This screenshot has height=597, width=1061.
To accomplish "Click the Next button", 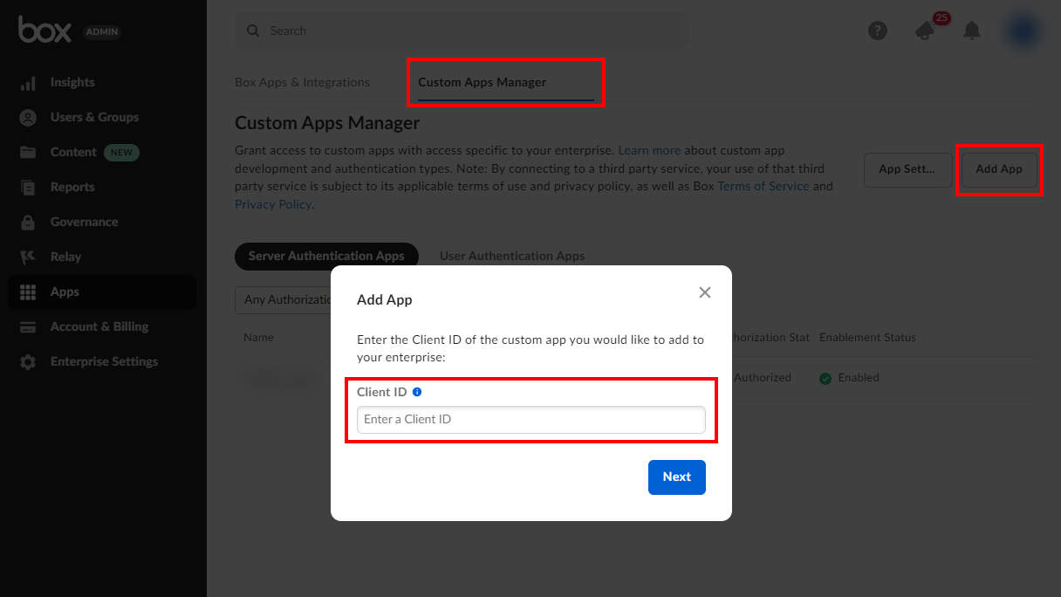I will coord(676,477).
